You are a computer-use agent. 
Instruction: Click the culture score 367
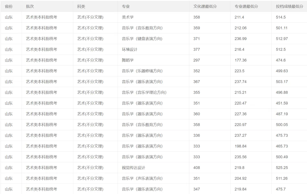(x=197, y=82)
